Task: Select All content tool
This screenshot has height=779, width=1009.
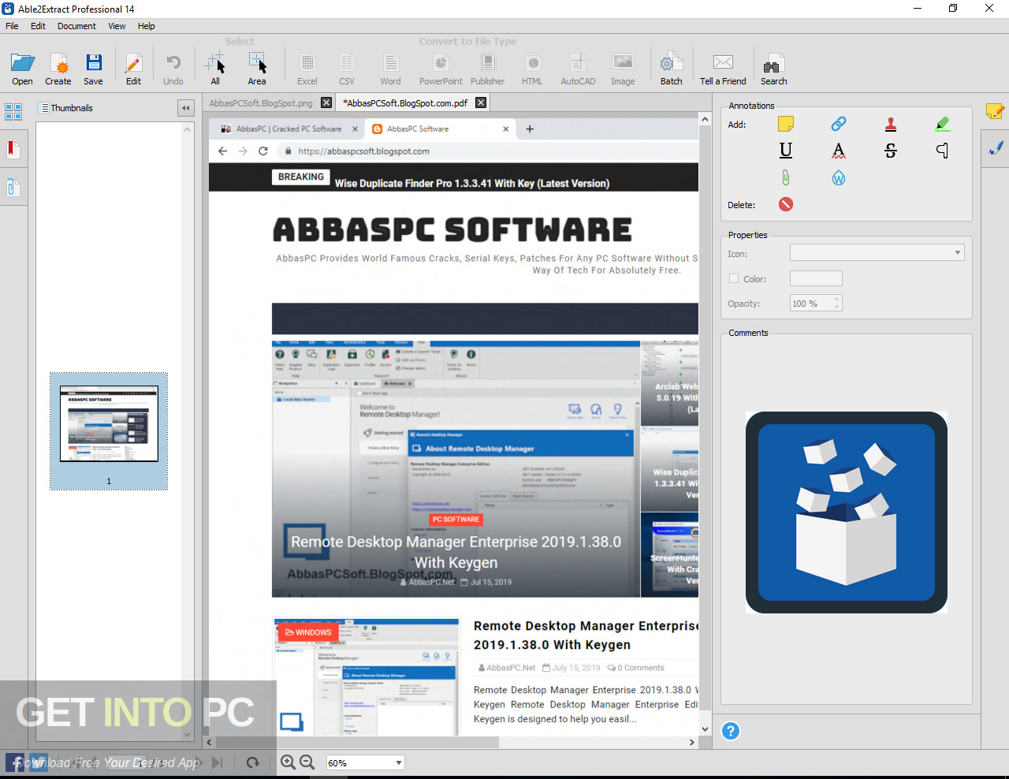Action: 215,63
